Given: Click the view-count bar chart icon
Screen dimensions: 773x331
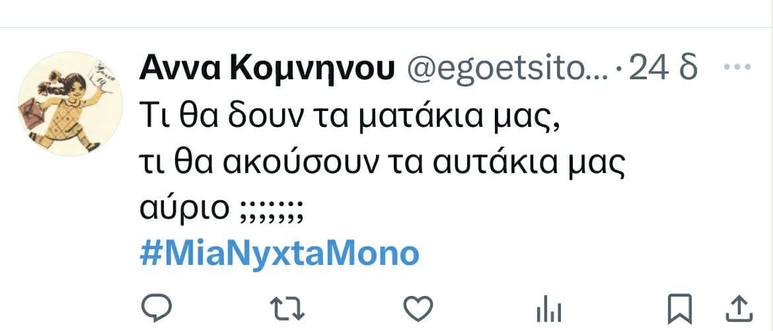Looking at the screenshot, I should pos(548,311).
